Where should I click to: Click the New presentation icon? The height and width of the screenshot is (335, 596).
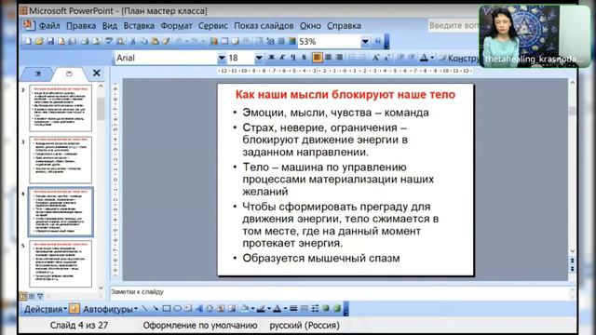tap(28, 41)
